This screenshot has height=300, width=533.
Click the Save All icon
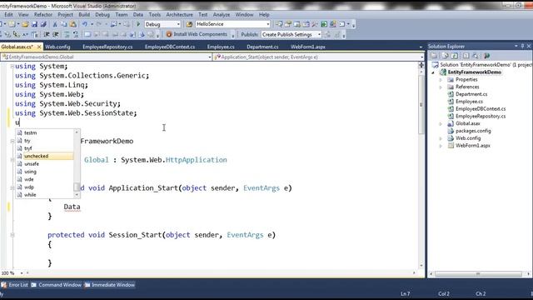pos(43,24)
